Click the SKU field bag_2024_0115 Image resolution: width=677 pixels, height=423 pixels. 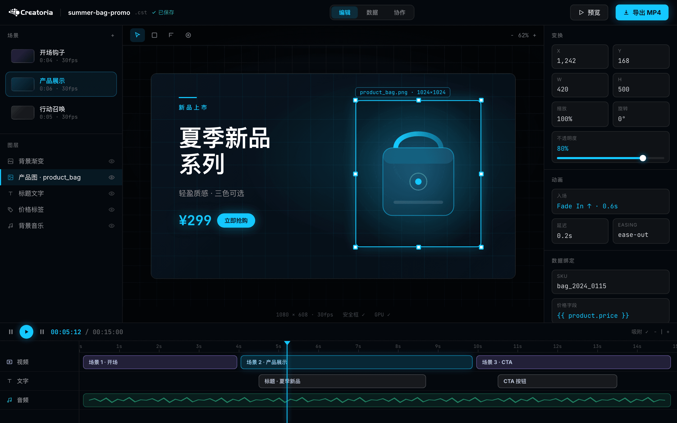(x=610, y=282)
